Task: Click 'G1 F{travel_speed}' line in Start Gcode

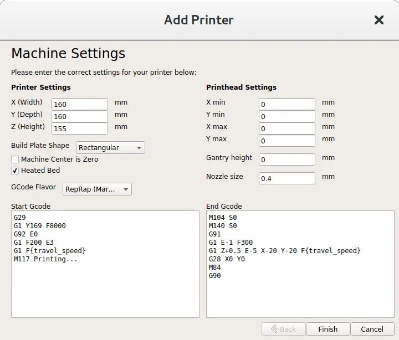Action: click(x=50, y=251)
